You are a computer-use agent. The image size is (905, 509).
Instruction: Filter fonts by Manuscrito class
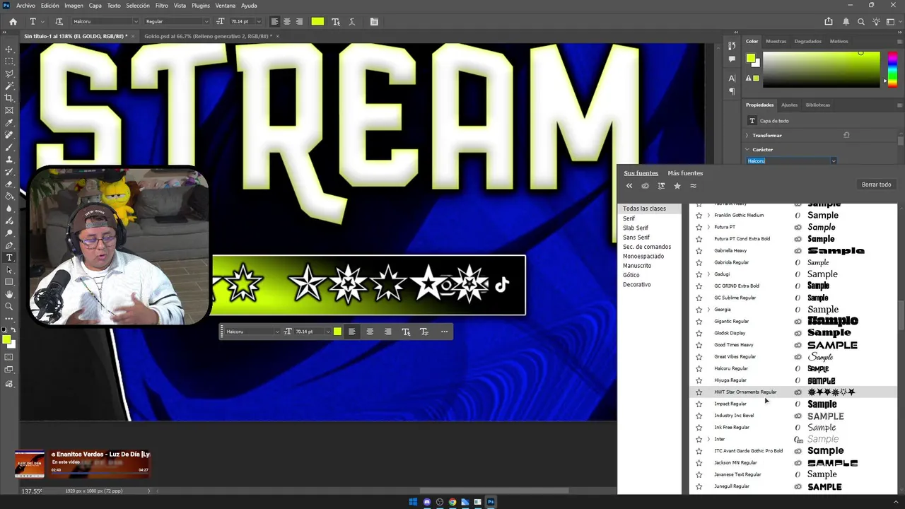637,266
